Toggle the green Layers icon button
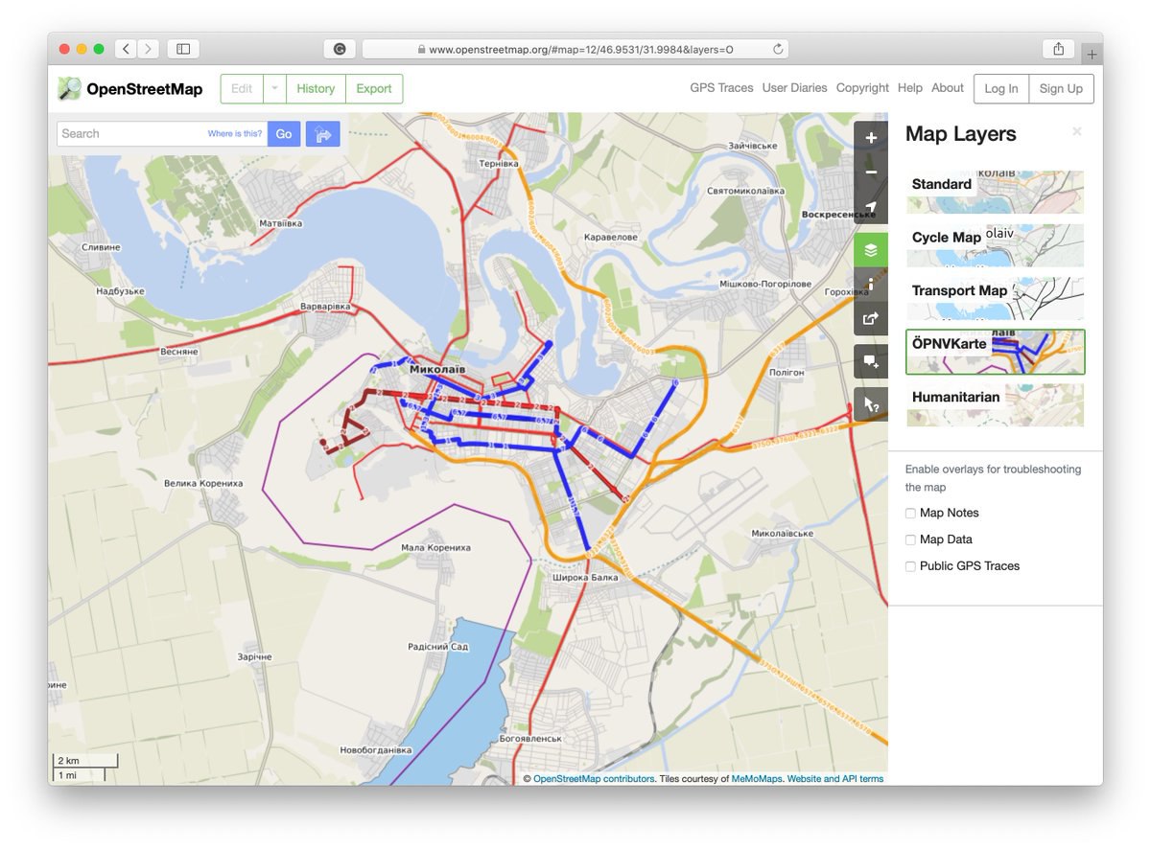This screenshot has height=849, width=1151. [871, 250]
